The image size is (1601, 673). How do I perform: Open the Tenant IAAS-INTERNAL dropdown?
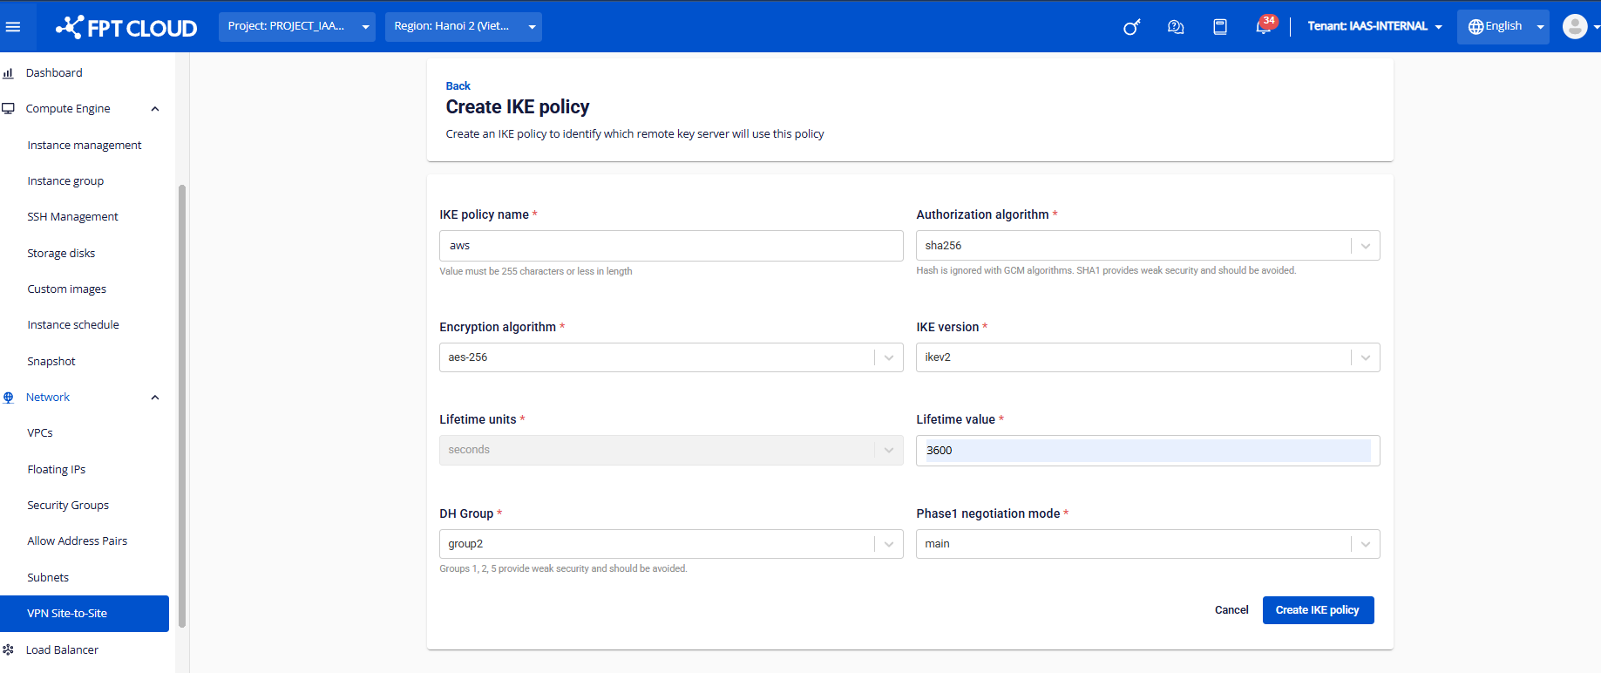tap(1374, 27)
